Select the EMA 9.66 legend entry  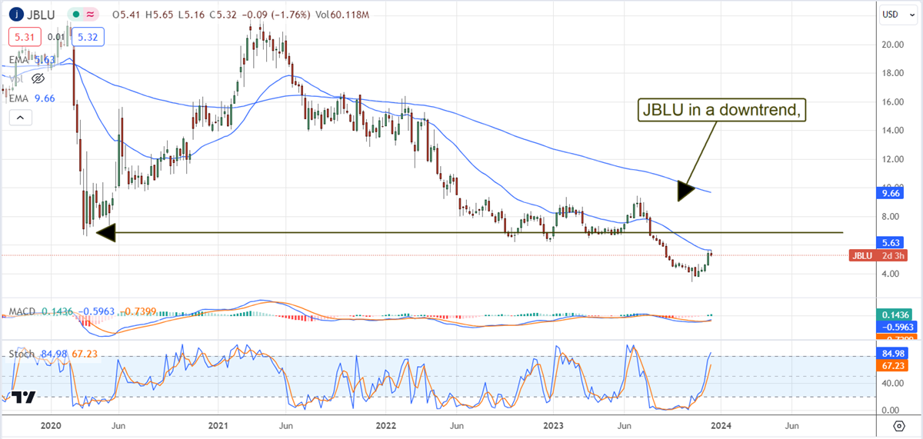(x=31, y=98)
